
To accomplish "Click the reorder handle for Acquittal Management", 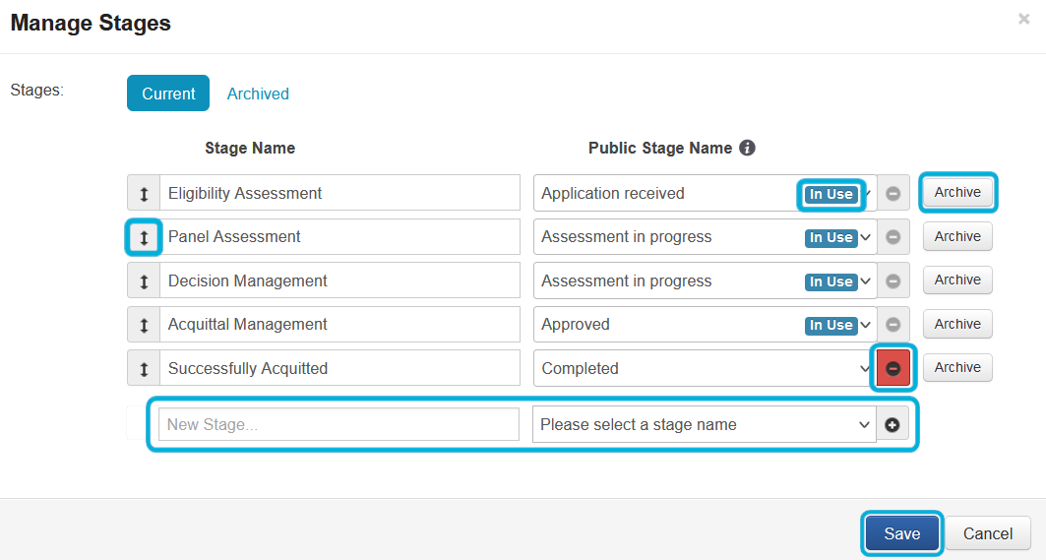I will point(144,325).
